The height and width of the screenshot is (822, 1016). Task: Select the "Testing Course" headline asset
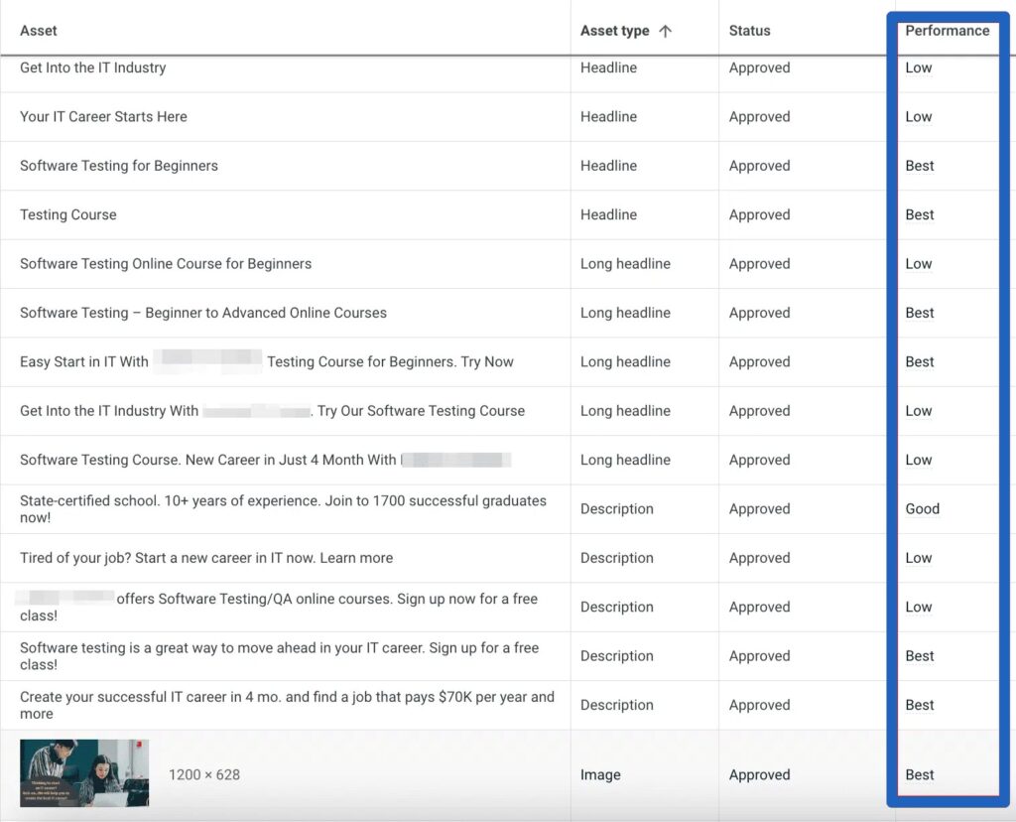[x=68, y=214]
